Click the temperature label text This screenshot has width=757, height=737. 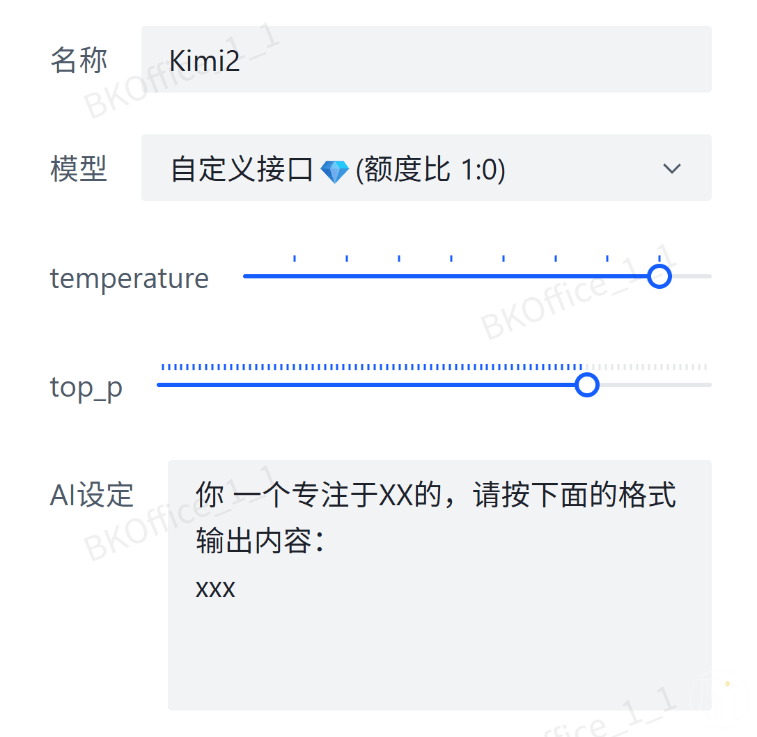(130, 279)
